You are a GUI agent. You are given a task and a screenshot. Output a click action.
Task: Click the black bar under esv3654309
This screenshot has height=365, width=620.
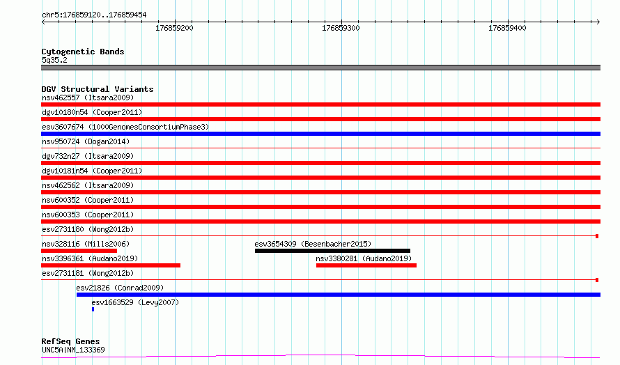click(x=332, y=251)
